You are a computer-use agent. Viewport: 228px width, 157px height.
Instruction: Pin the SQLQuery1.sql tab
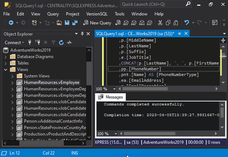179,34
